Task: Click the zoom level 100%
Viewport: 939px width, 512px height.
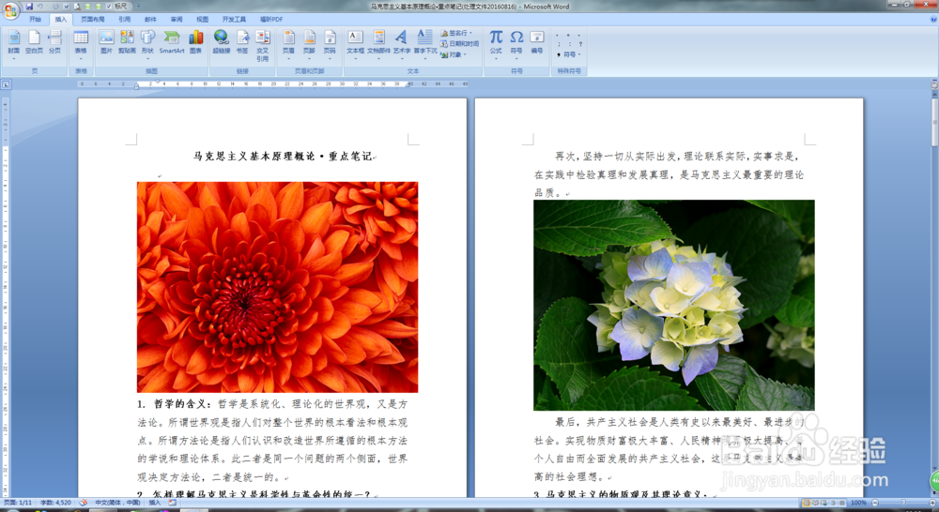Action: click(x=859, y=503)
